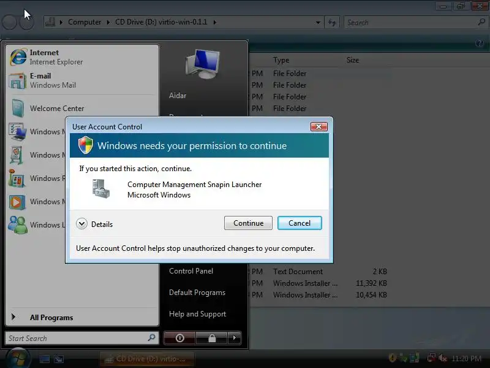Image resolution: width=490 pixels, height=368 pixels.
Task: Click the security shield tray icon
Action: point(392,358)
